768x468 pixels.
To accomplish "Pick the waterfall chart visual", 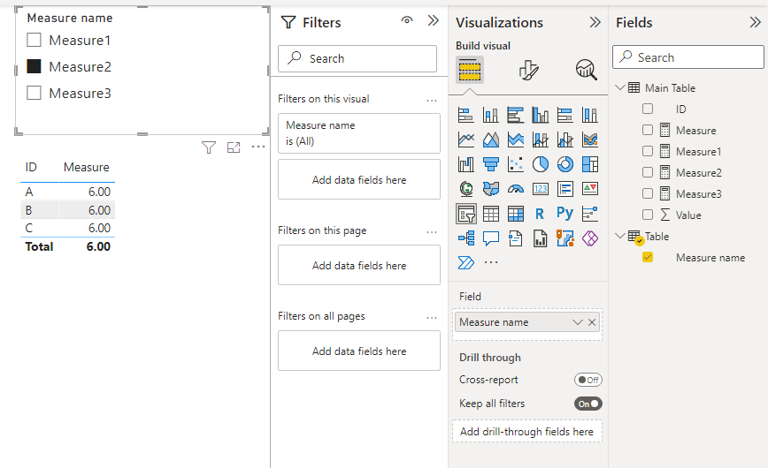I will point(465,164).
